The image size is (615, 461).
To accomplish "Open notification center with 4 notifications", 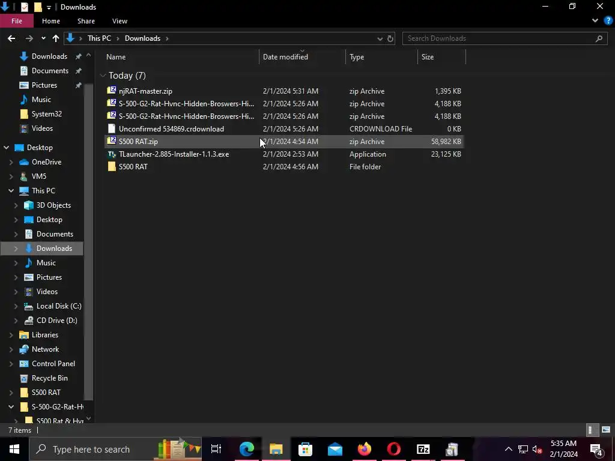I will (x=596, y=449).
